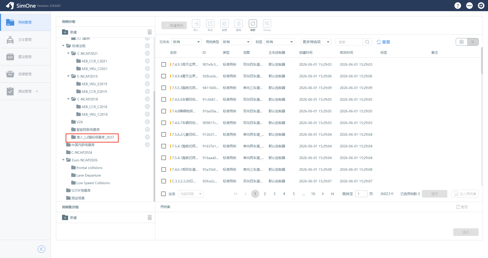This screenshot has height=258, width=488.
Task: Open the settings gear icon
Action: (x=481, y=6)
